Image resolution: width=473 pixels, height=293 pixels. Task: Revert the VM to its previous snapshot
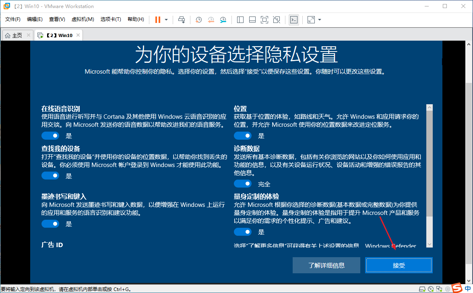click(211, 20)
